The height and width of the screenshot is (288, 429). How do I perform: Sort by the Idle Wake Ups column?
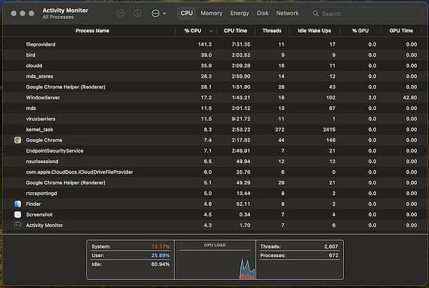click(313, 31)
